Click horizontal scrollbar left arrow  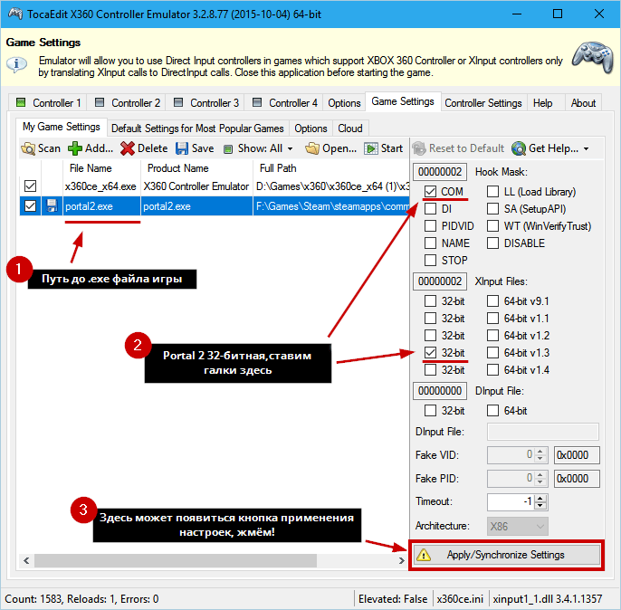pyautogui.click(x=26, y=560)
